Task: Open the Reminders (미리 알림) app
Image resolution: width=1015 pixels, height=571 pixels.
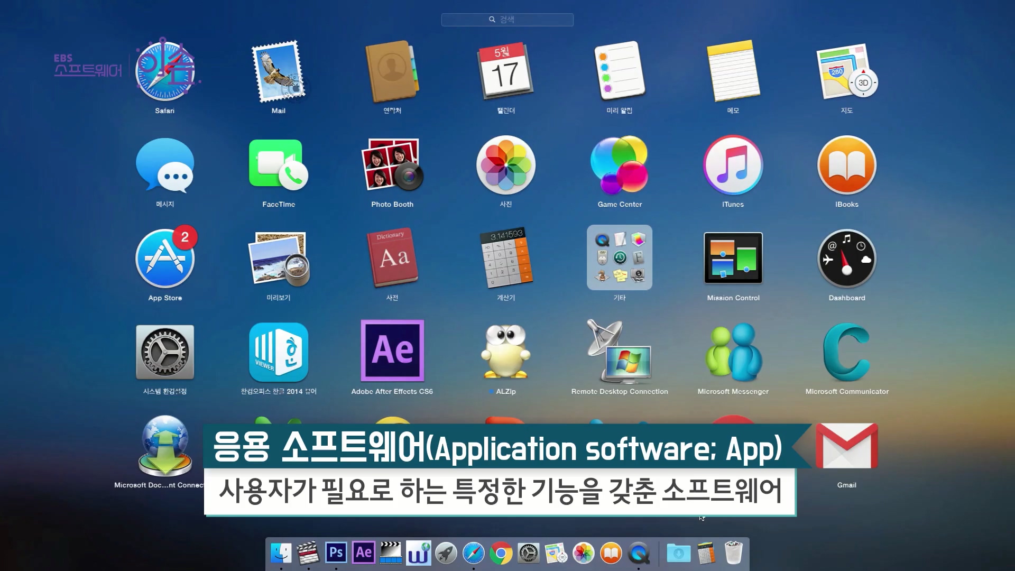Action: point(620,71)
